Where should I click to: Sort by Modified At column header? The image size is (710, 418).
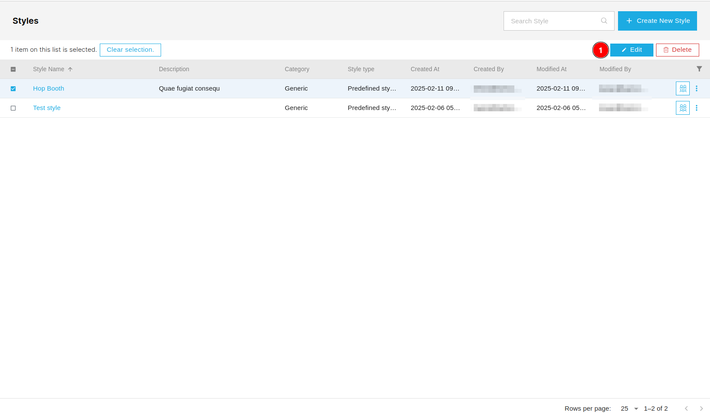[x=552, y=69]
